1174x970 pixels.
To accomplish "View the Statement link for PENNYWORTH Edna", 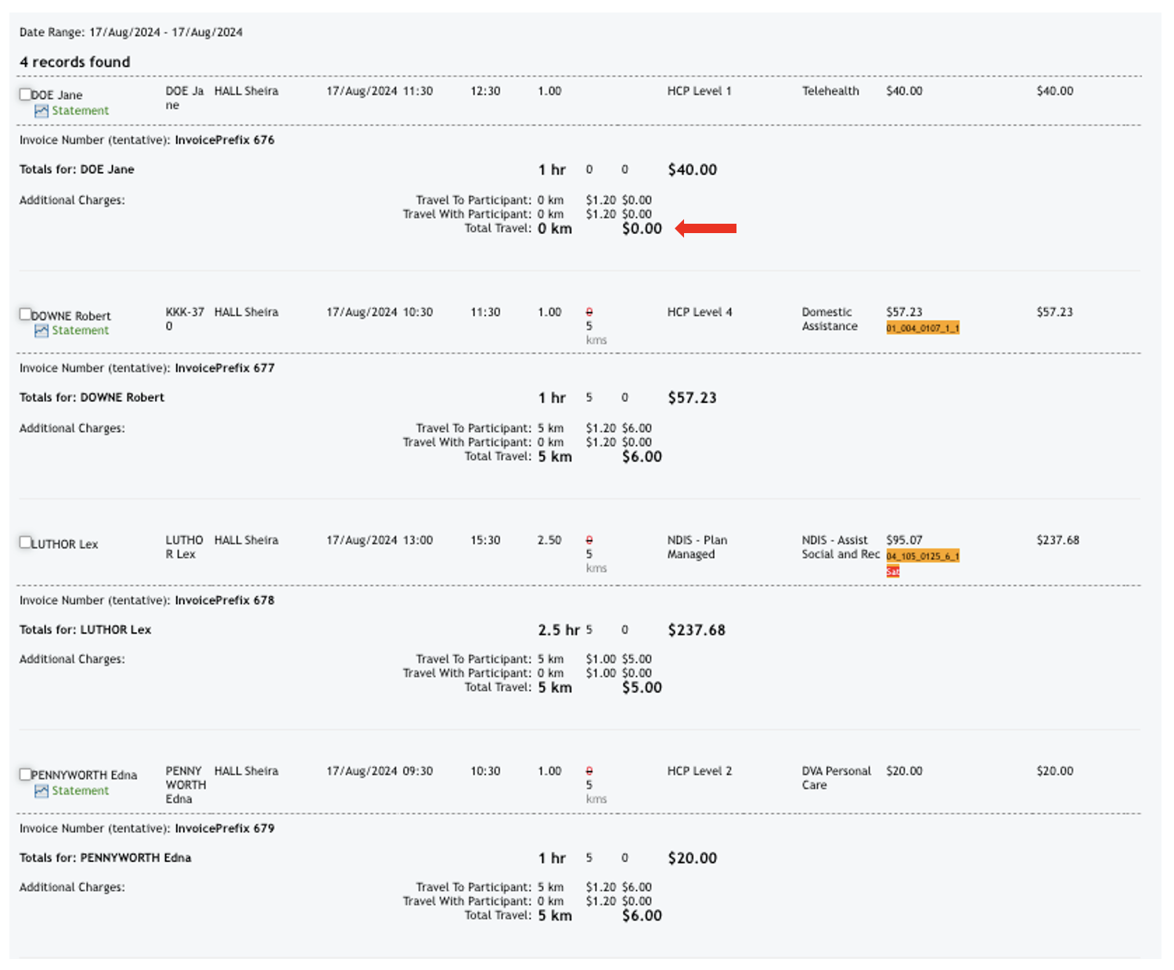I will (x=80, y=791).
